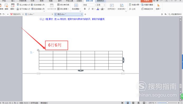183x104 pixels.
Task: Open the Page Layout (页面布局) ribbon tab
Action: [23, 1]
